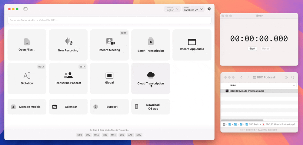This screenshot has width=303, height=145.
Task: Click the Cloud Transcription cloud icon
Action: 151,75
